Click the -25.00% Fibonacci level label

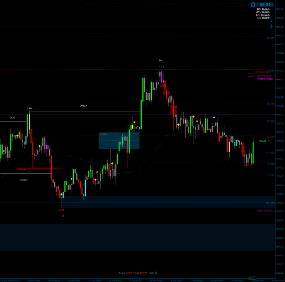click(x=270, y=38)
